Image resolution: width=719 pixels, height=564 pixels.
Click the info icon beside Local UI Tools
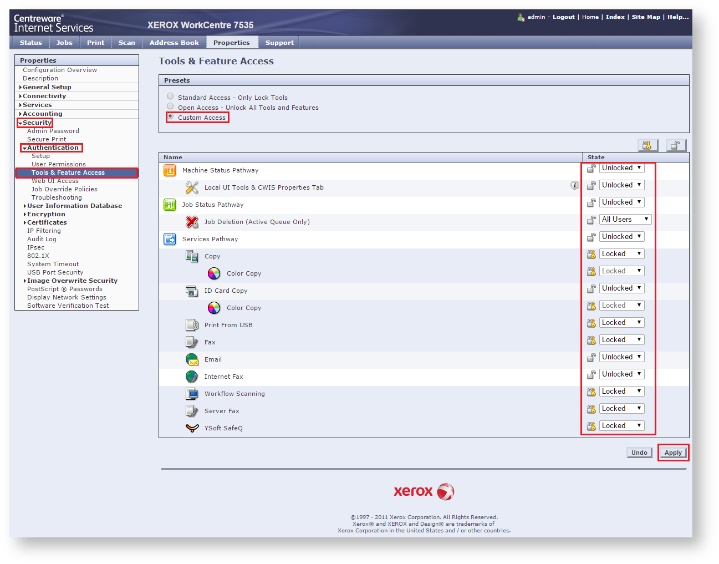coord(575,186)
